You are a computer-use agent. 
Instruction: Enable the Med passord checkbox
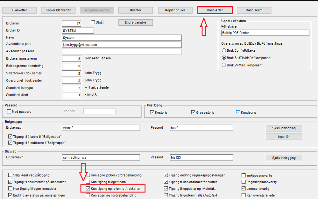pos(9,112)
